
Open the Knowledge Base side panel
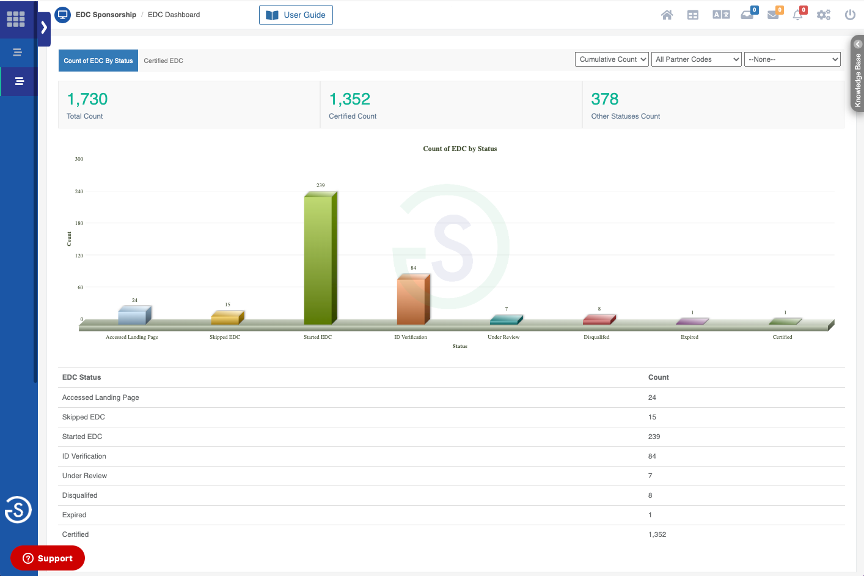[857, 73]
